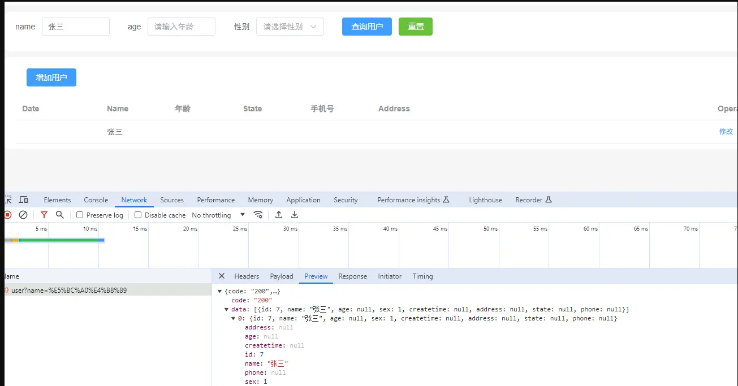
Task: Show the Timing tab
Action: coord(422,276)
